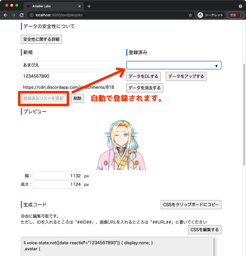246x256 pixels.
Task: Click the 削除 delete button
Action: [77, 98]
